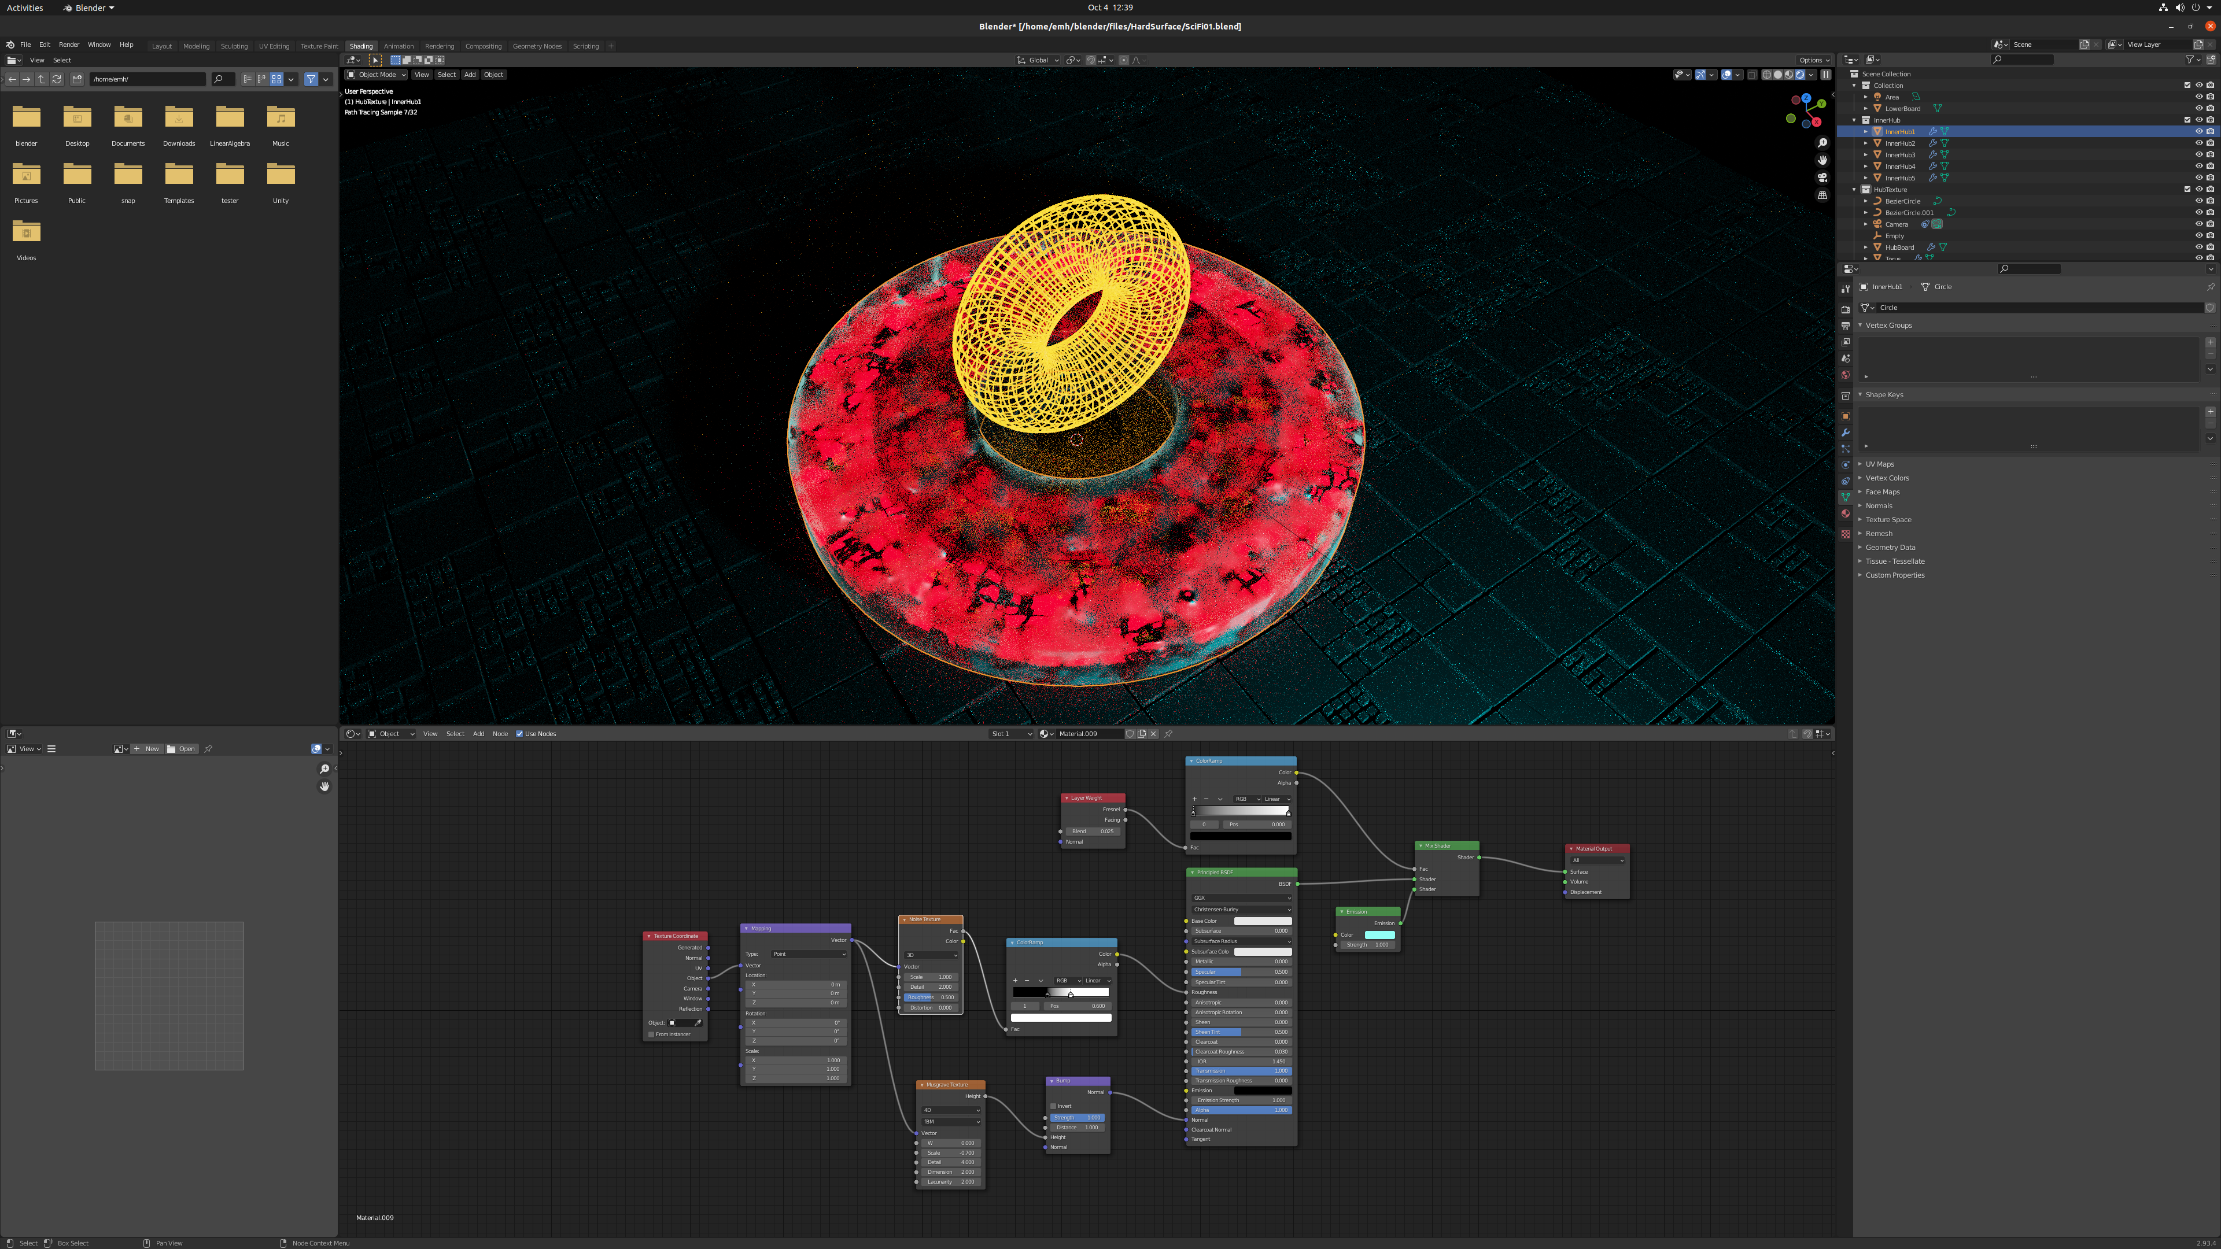Open the Tool properties tab icon

1845,289
